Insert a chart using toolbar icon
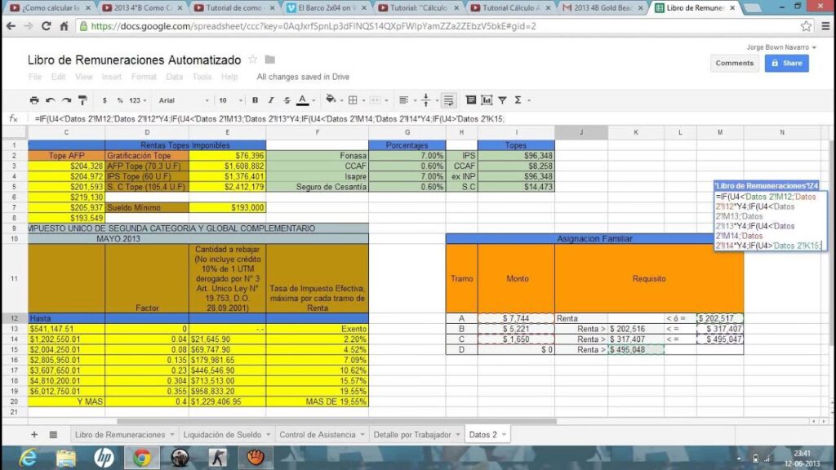Image resolution: width=836 pixels, height=470 pixels. coord(487,100)
